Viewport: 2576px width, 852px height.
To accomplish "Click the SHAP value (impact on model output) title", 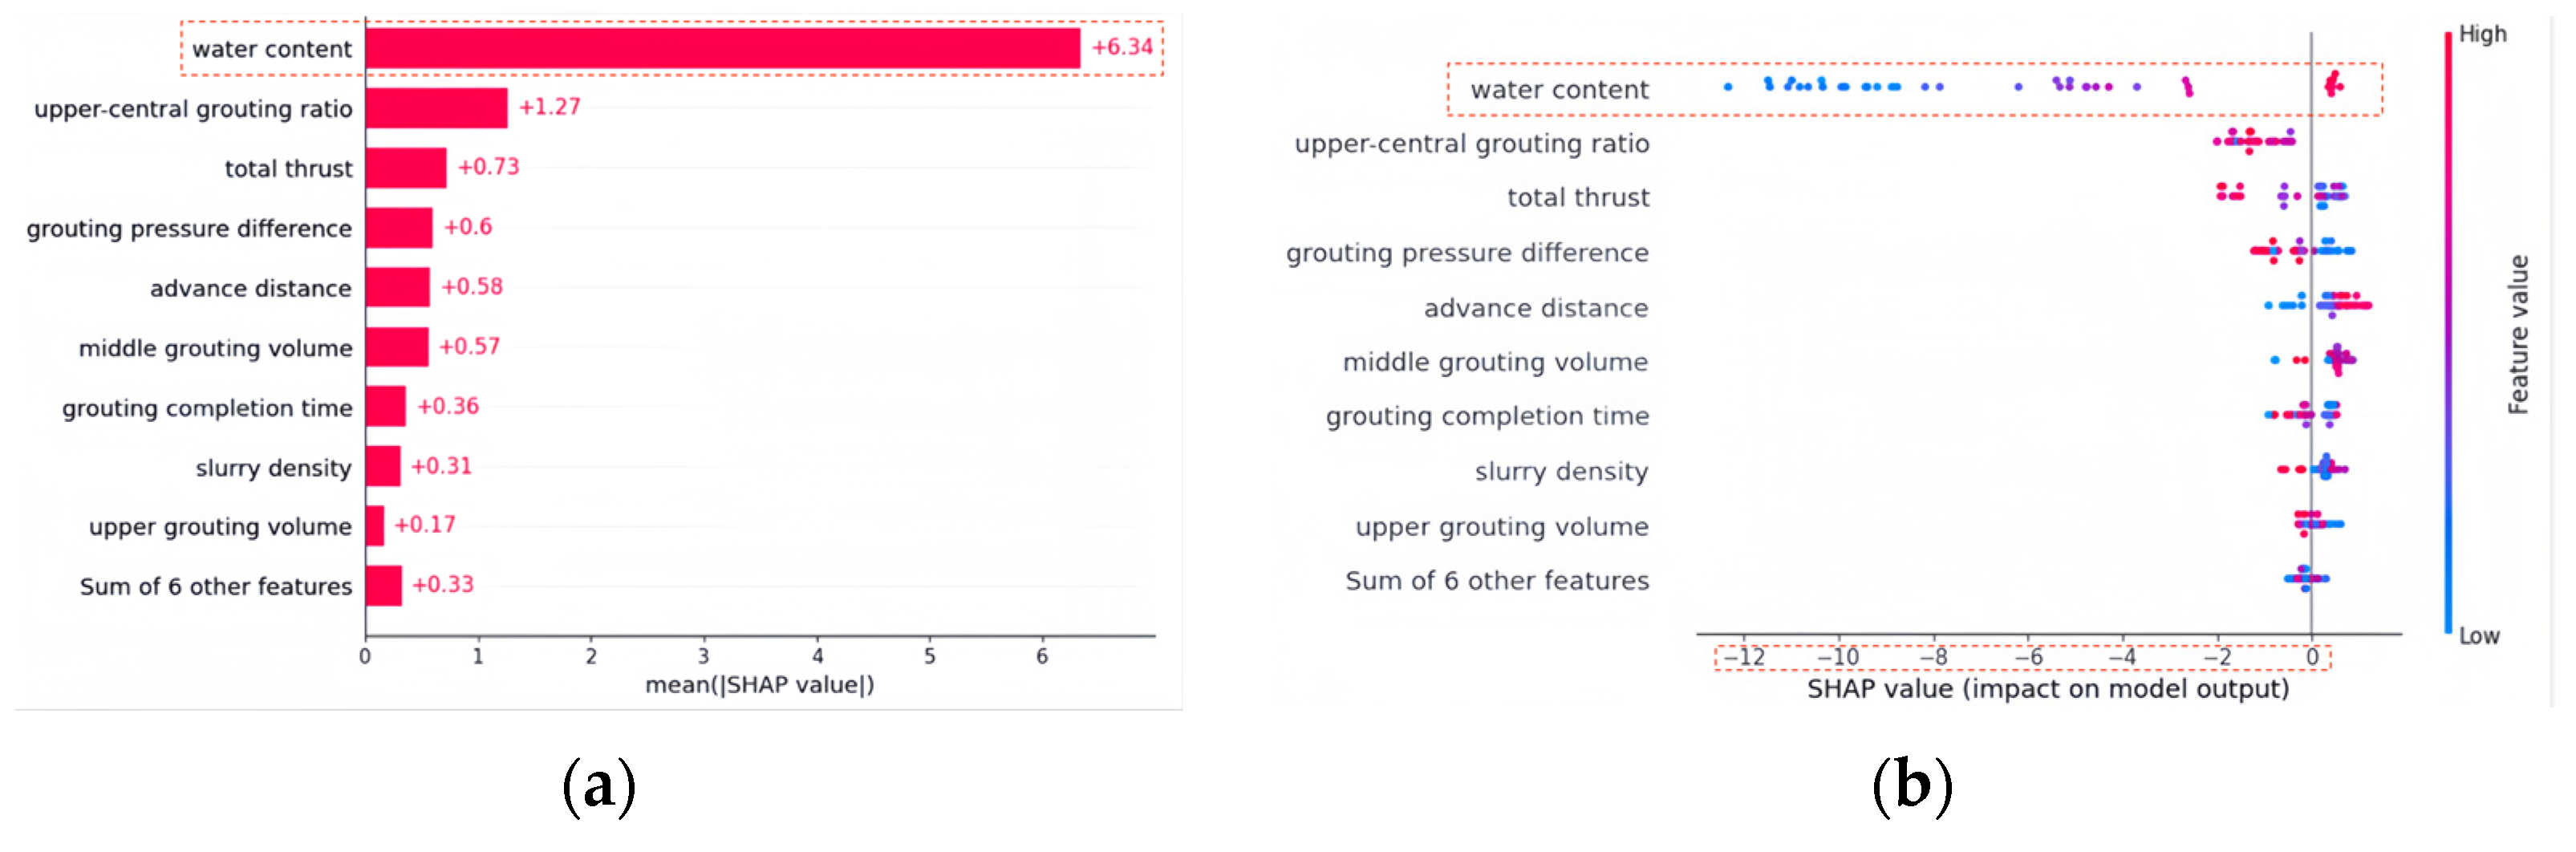I will coord(2047,689).
